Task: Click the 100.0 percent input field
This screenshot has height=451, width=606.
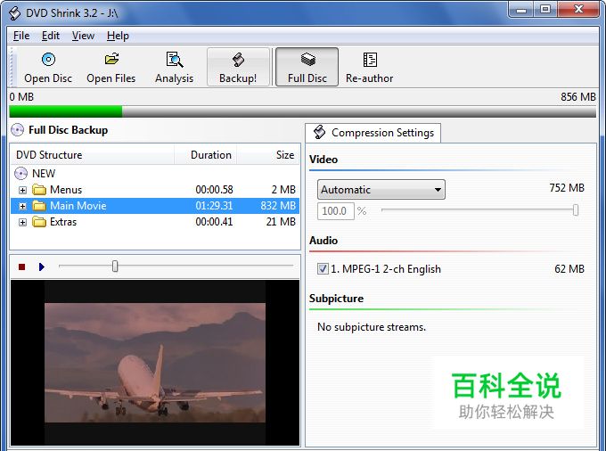Action: (x=336, y=211)
